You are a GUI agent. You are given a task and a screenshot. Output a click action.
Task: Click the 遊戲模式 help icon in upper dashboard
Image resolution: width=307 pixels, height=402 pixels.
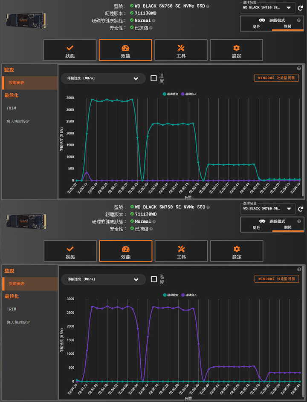(x=299, y=20)
